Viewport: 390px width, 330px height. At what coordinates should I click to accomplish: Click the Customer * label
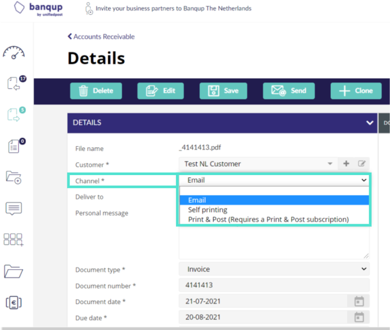pyautogui.click(x=92, y=165)
